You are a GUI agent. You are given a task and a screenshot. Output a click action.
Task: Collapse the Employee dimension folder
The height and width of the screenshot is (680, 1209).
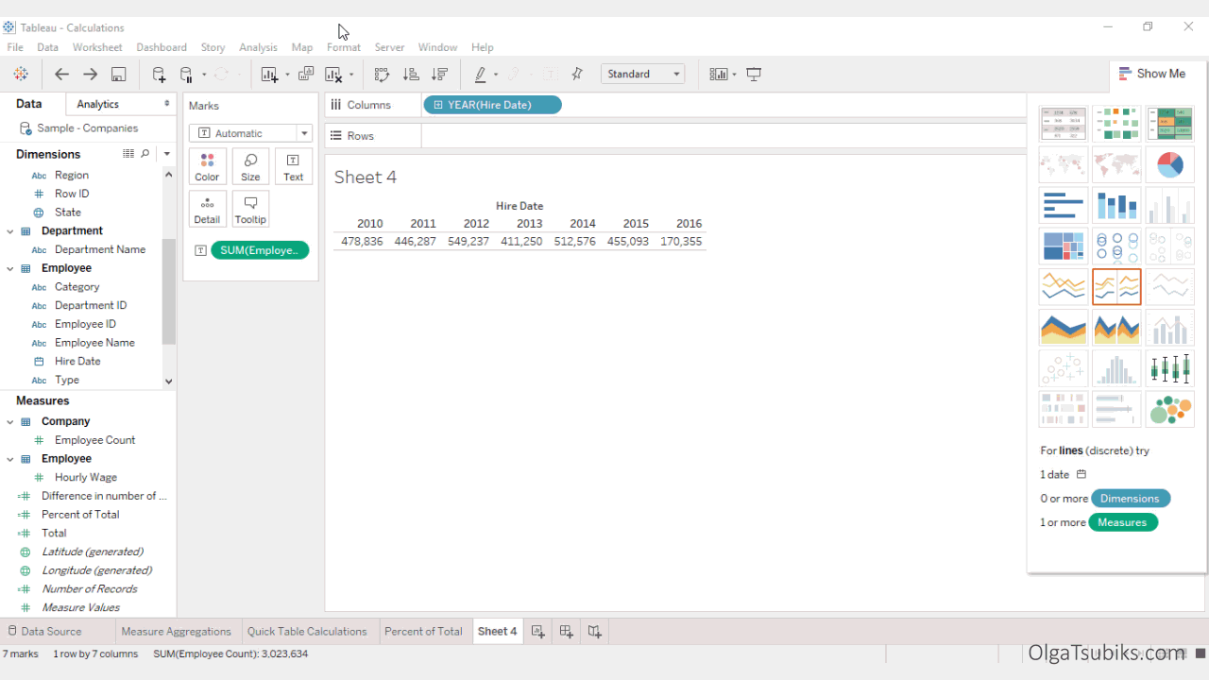[x=10, y=268]
